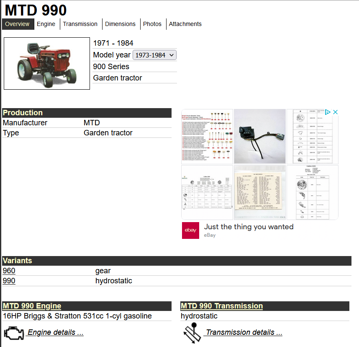The height and width of the screenshot is (347, 359).
Task: Click the red MTD 990 tractor photo
Action: tap(47, 64)
